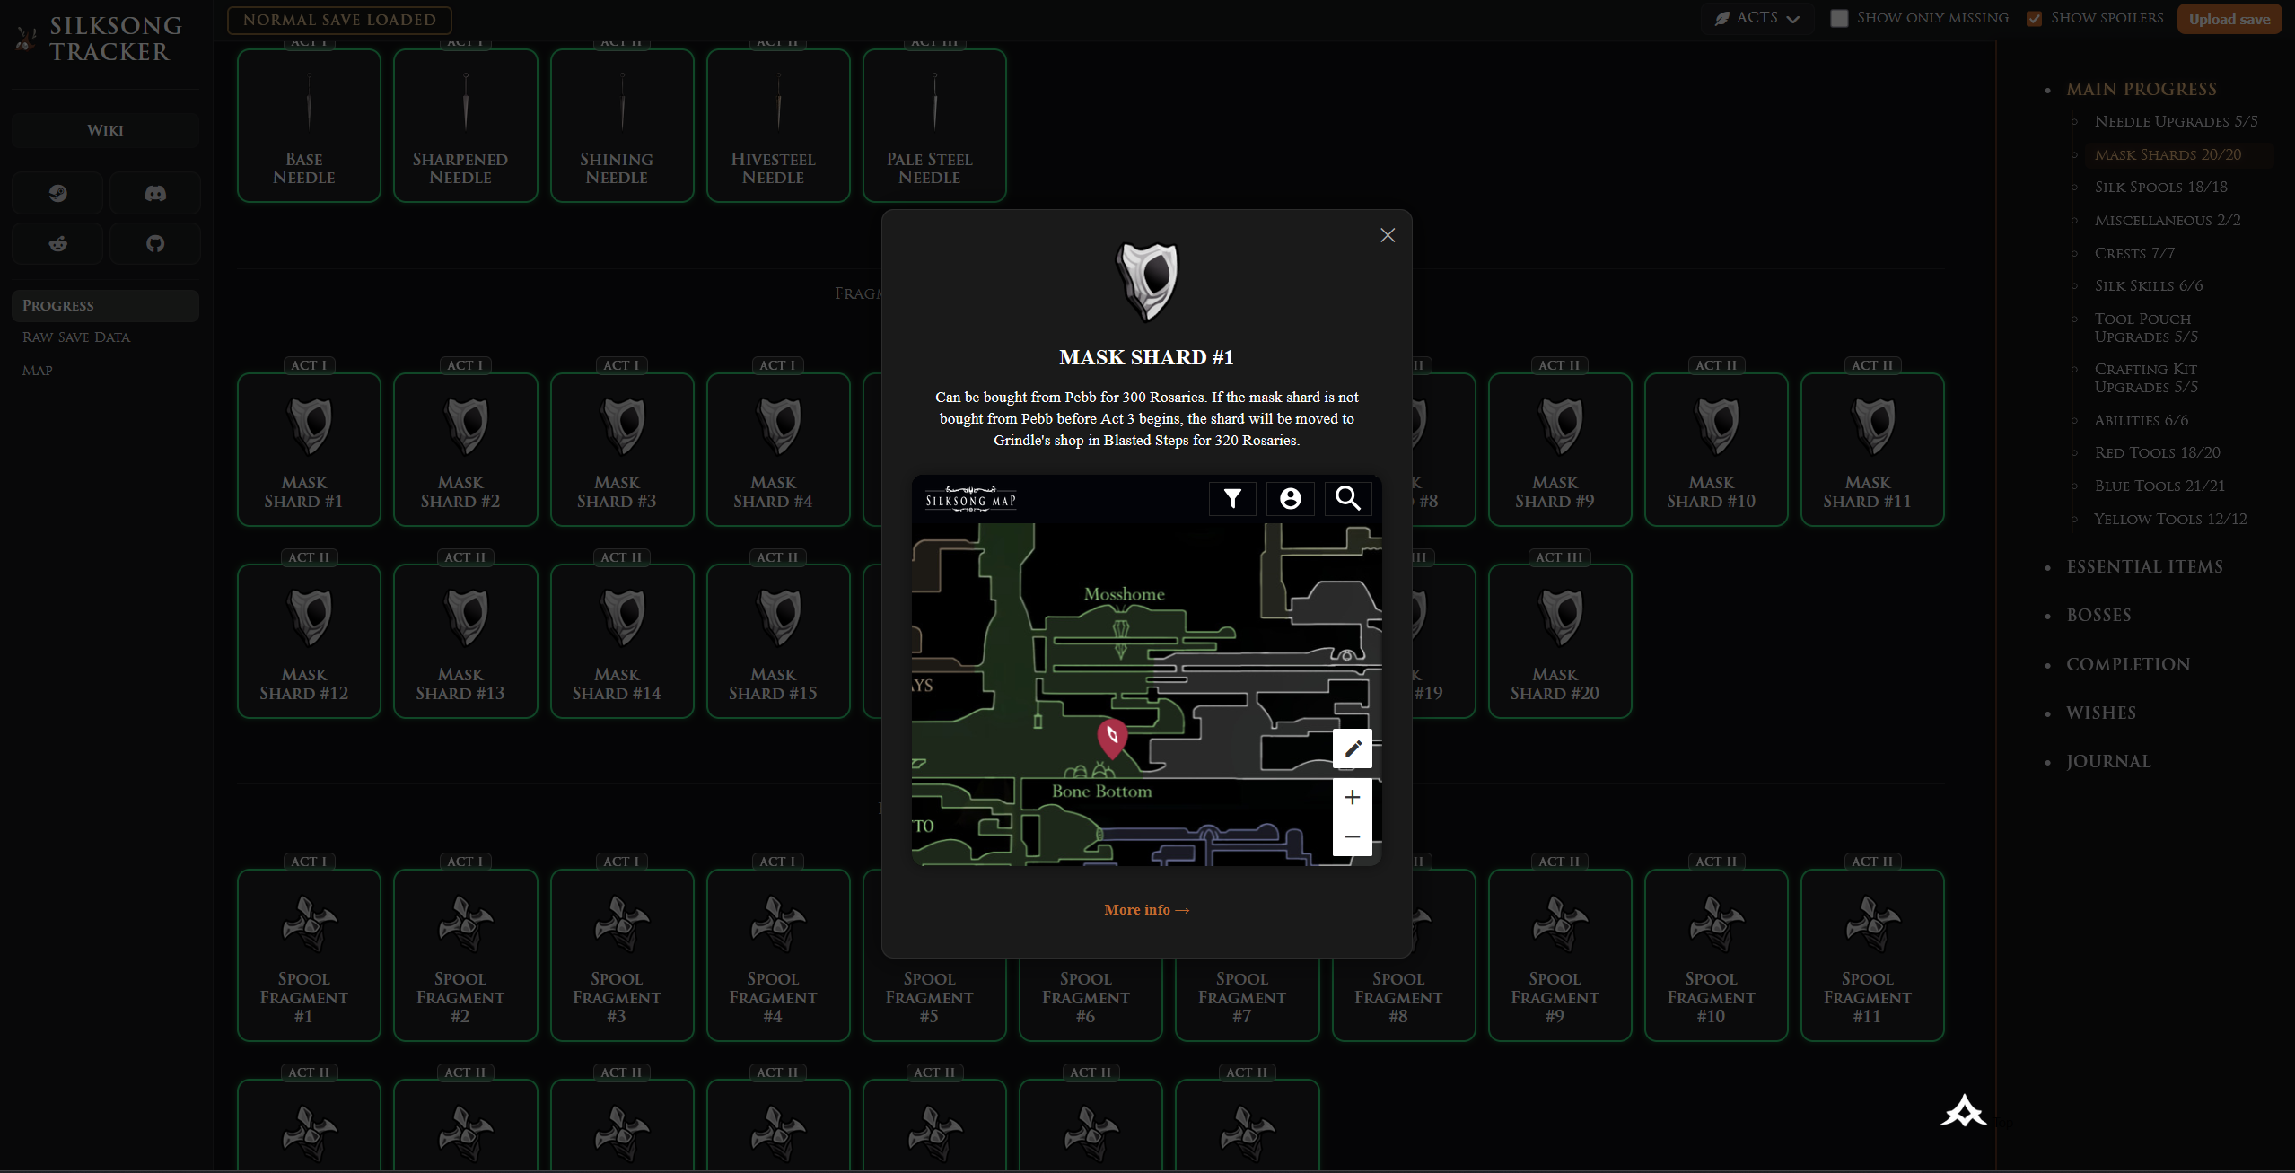Close the Mask Shard #1 dialog
This screenshot has width=2295, height=1173.
[1388, 235]
